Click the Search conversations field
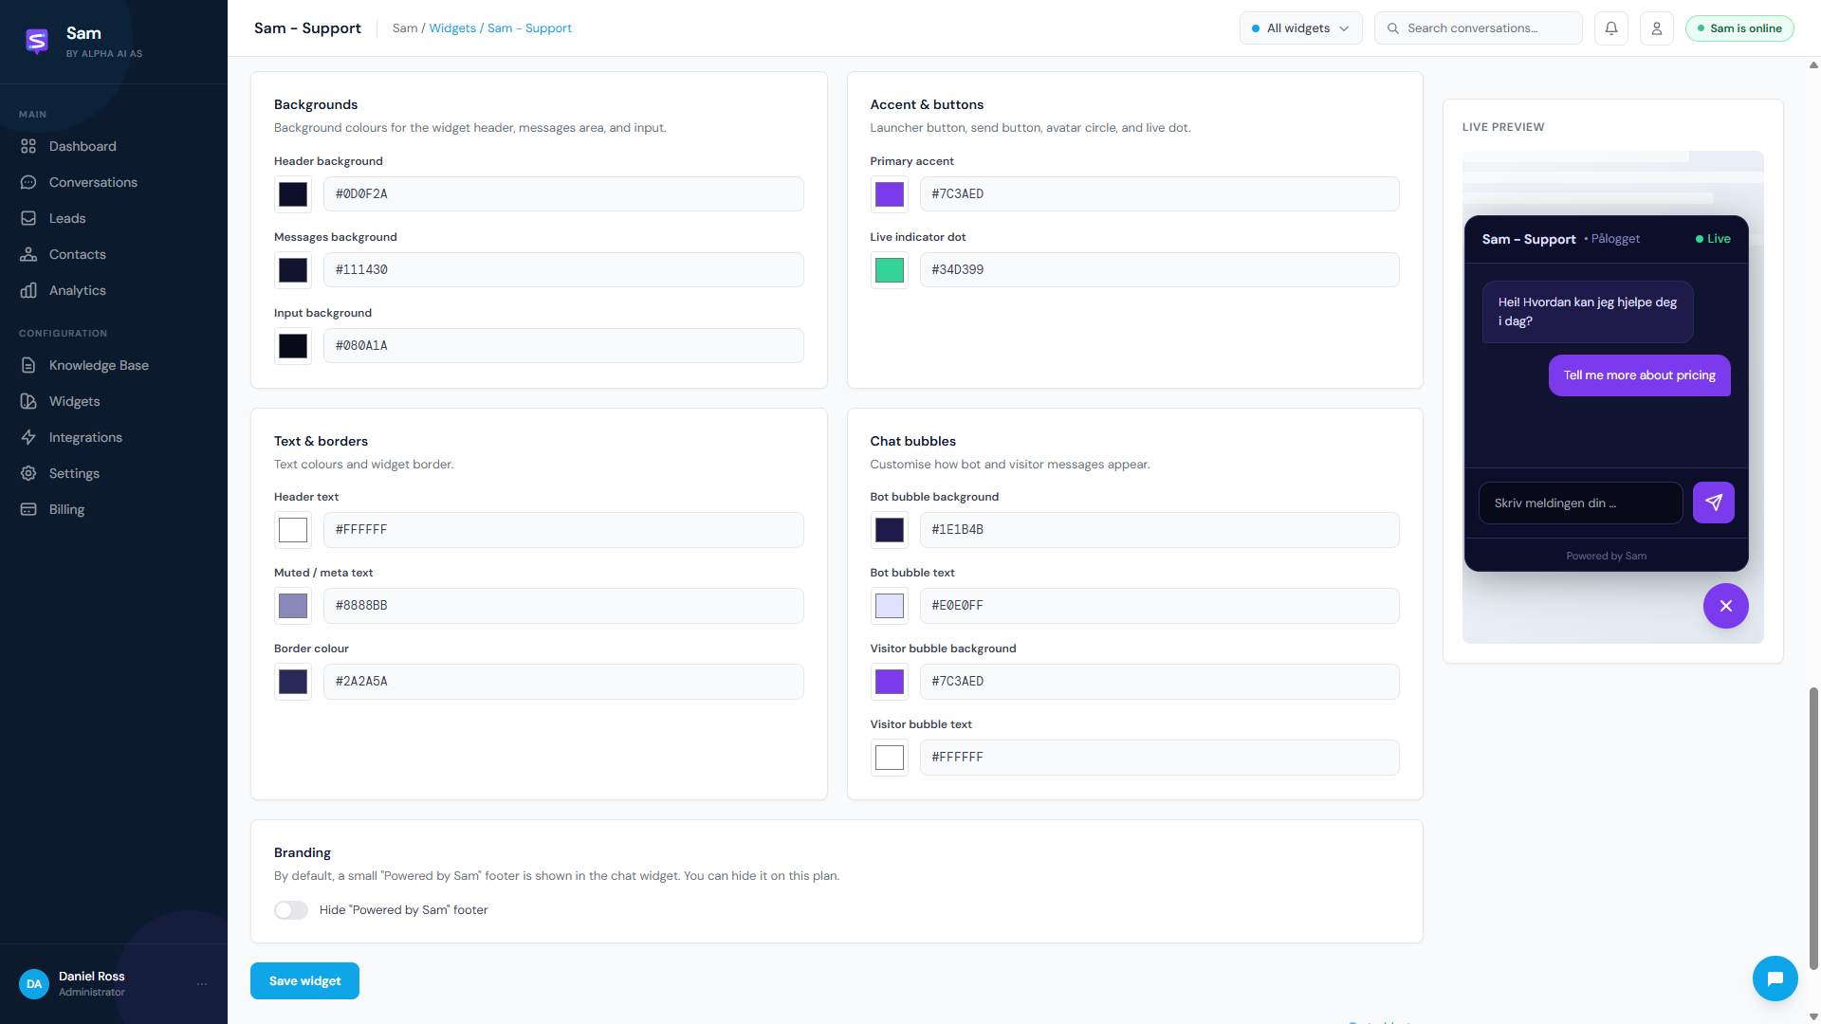This screenshot has width=1821, height=1024. click(x=1478, y=28)
